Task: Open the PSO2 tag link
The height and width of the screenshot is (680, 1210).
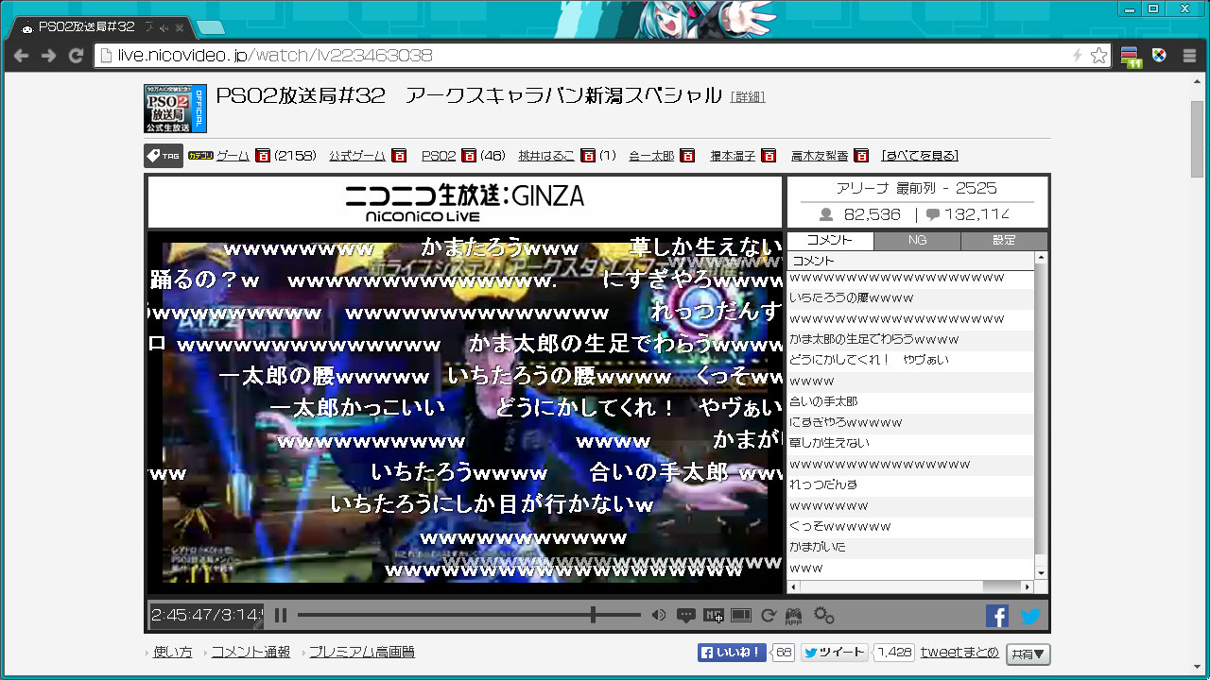Action: click(x=439, y=156)
